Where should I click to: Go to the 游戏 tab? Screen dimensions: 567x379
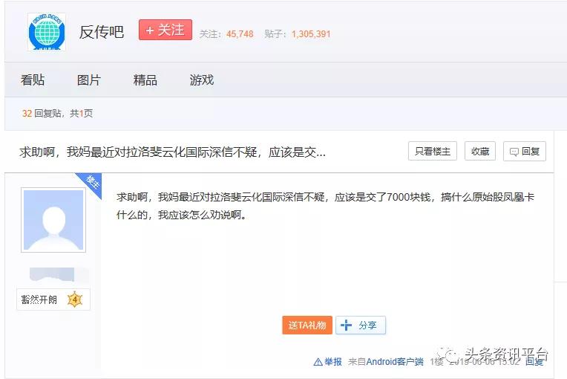tap(202, 80)
